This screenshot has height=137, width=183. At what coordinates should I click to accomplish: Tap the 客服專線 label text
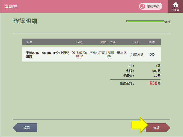point(153,6)
